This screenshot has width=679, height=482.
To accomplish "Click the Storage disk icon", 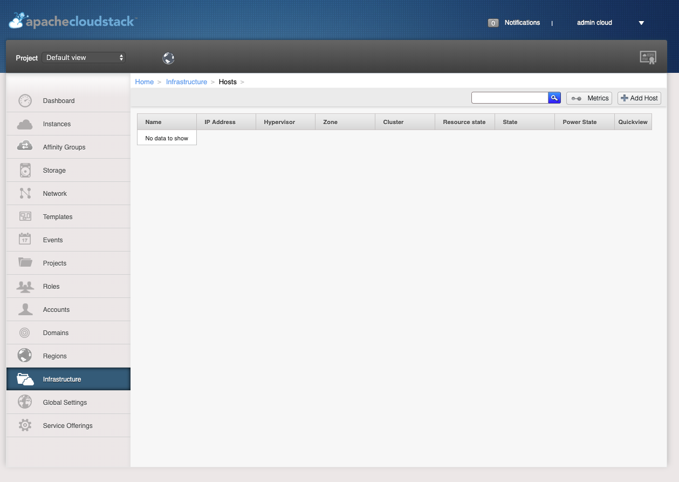I will pos(25,171).
